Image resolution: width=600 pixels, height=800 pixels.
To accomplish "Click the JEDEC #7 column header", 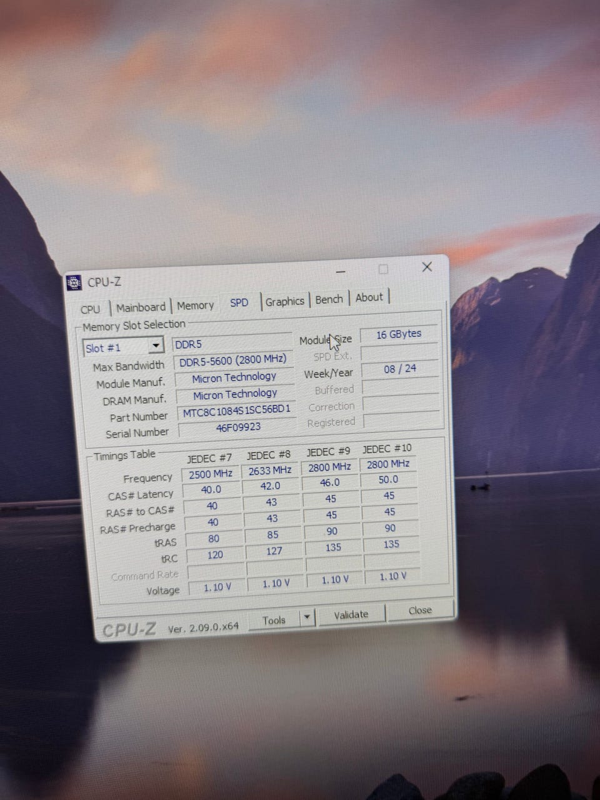I will click(209, 459).
